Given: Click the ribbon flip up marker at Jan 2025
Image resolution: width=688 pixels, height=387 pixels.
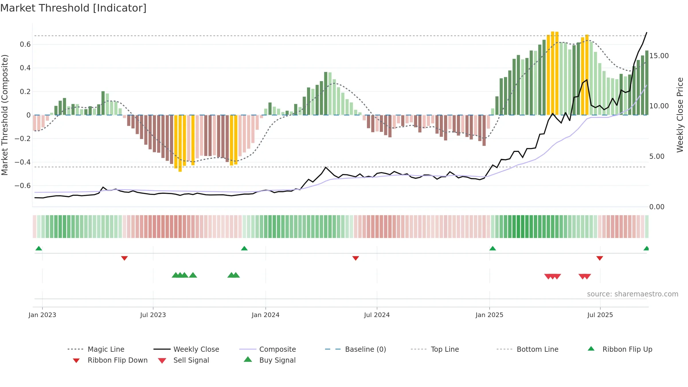Looking at the screenshot, I should coord(492,248).
